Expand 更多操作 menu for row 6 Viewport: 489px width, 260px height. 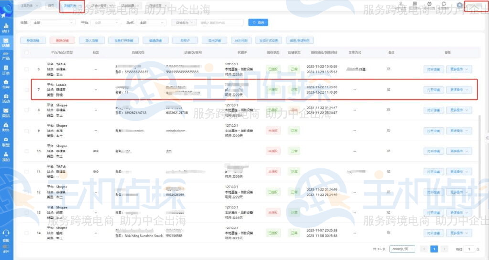point(459,69)
